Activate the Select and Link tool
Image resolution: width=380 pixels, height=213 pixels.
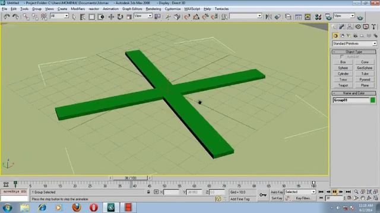[x=26, y=17]
